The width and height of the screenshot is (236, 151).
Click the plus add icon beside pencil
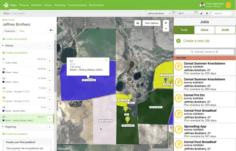(x=207, y=14)
